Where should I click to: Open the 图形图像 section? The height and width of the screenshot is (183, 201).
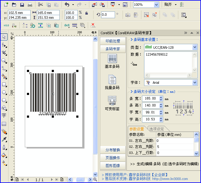113,165
